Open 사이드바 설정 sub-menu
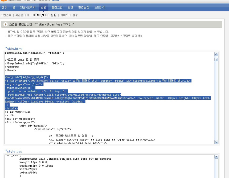This screenshot has height=178, width=229. coord(69,15)
